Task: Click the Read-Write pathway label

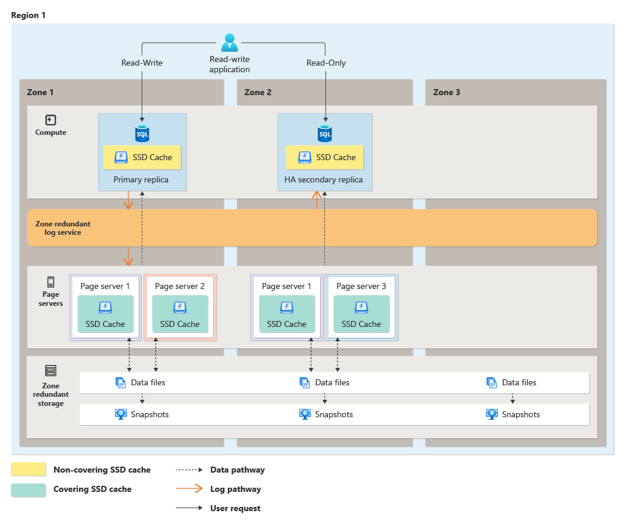Action: [142, 62]
